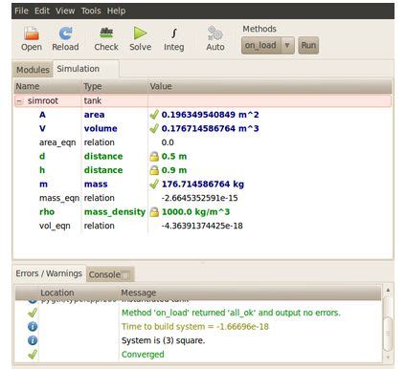Screen dimensions: 406x369
Task: Sort by the Name column header
Action: click(47, 86)
